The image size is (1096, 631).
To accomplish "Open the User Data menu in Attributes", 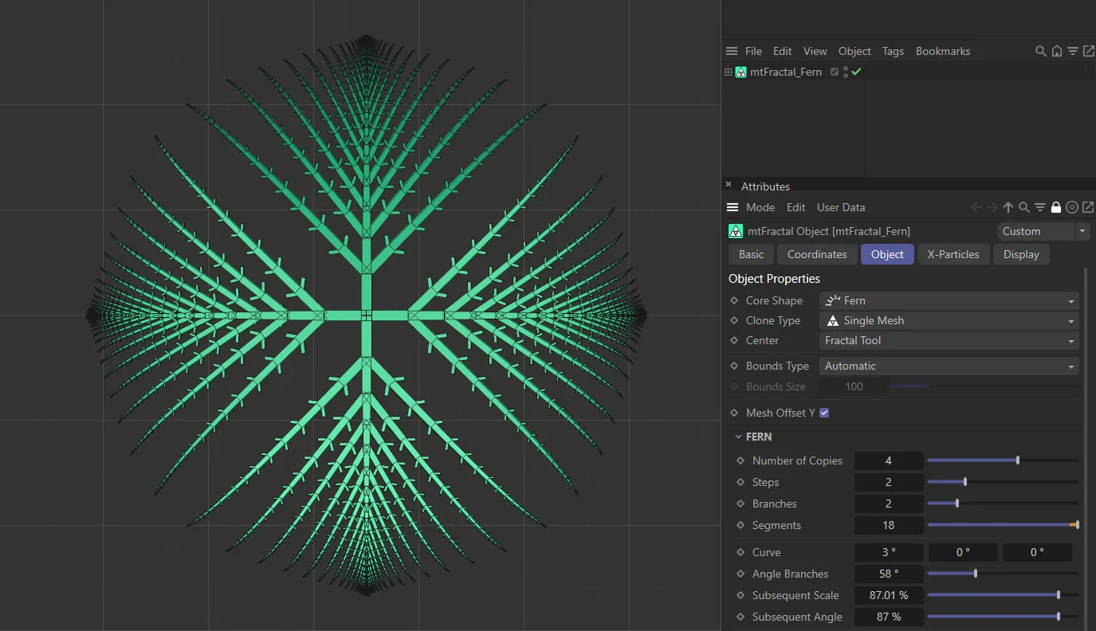I will [x=840, y=207].
